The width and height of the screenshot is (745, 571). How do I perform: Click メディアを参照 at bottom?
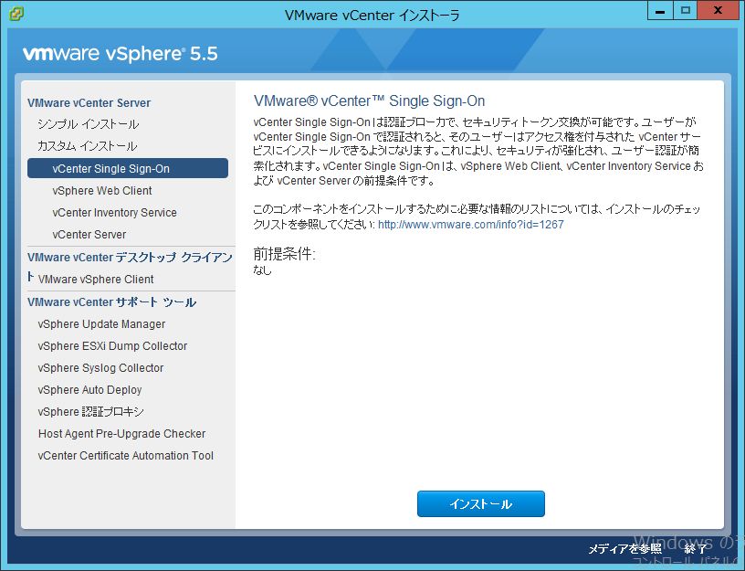point(624,549)
